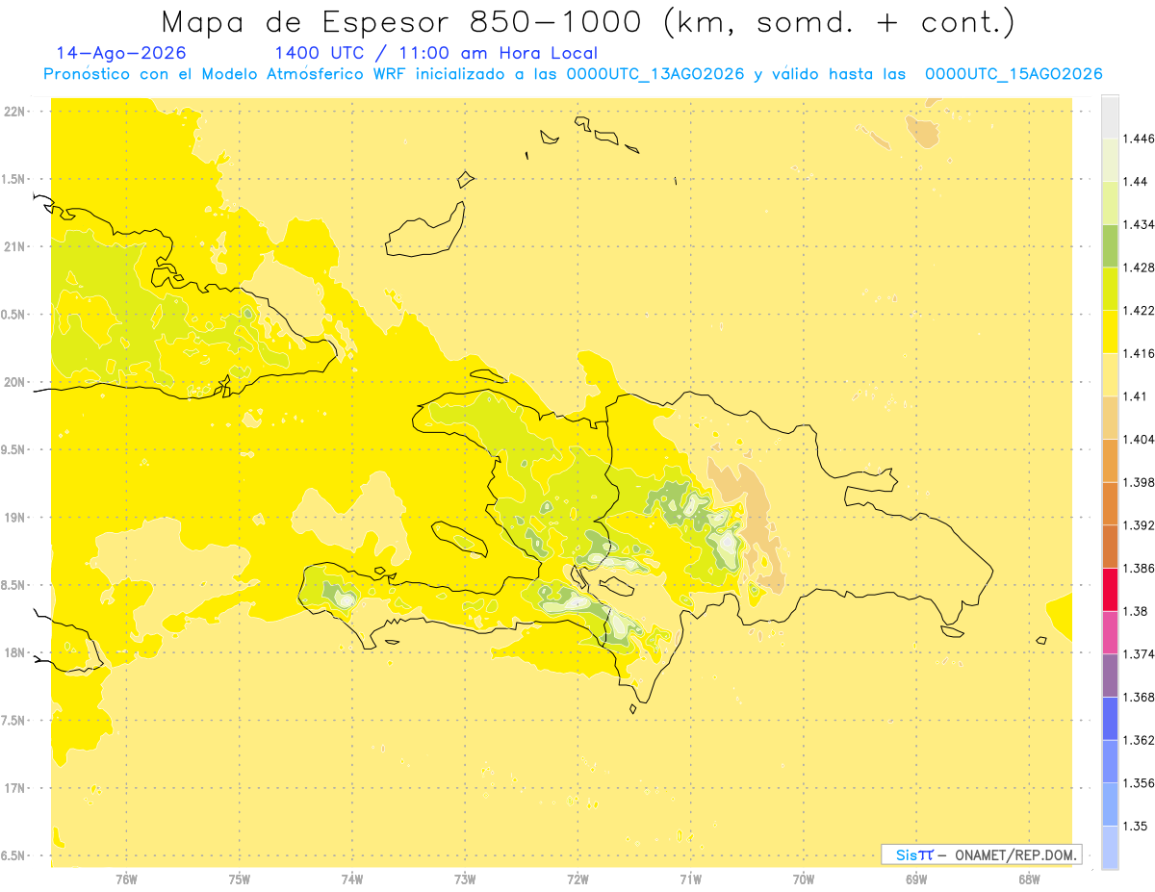
Task: Click the latitude label 17N
Action: pyautogui.click(x=15, y=788)
